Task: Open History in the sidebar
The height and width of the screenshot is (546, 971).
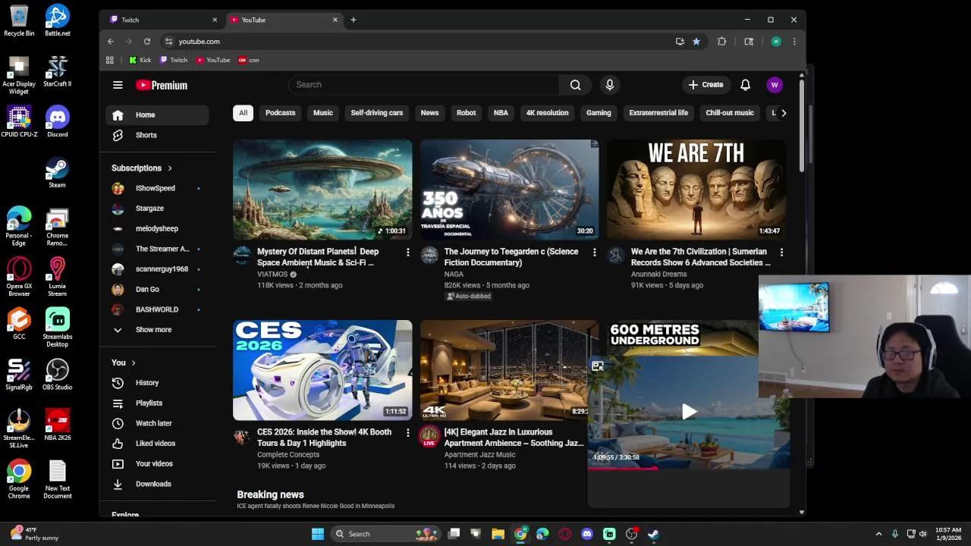Action: [157, 383]
